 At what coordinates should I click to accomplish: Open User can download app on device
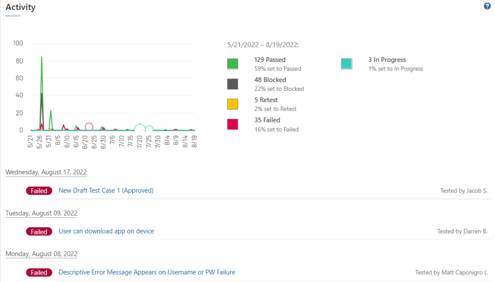[106, 231]
